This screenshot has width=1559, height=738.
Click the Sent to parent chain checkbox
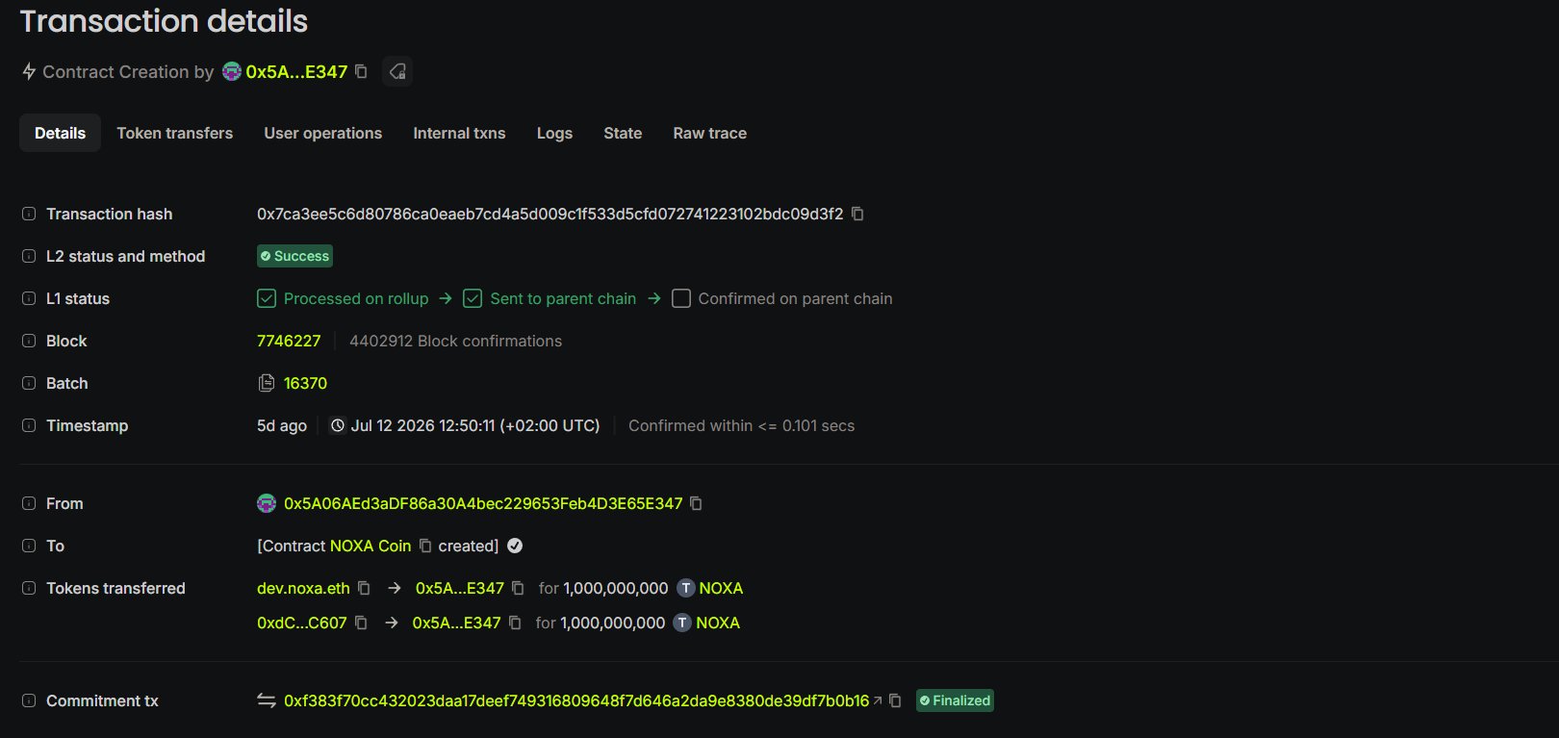coord(473,298)
